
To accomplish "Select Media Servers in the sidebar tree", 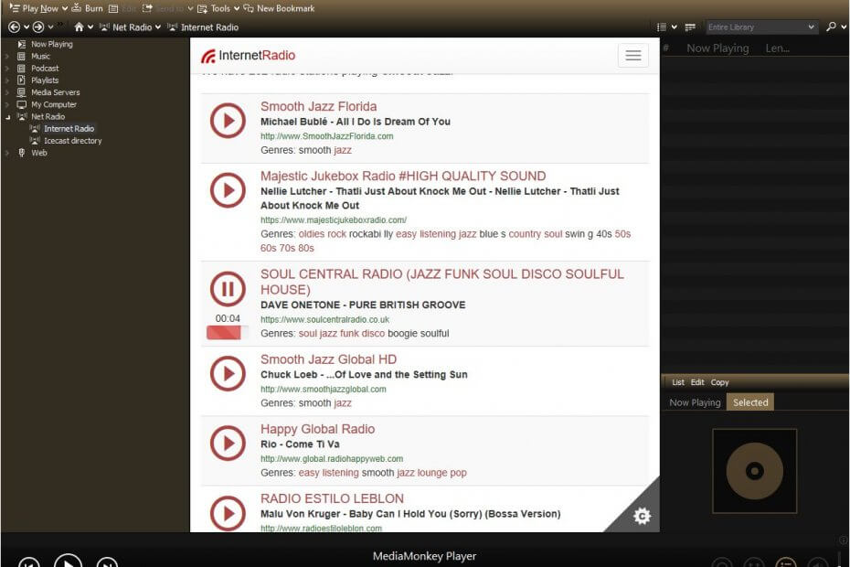I will (x=55, y=92).
